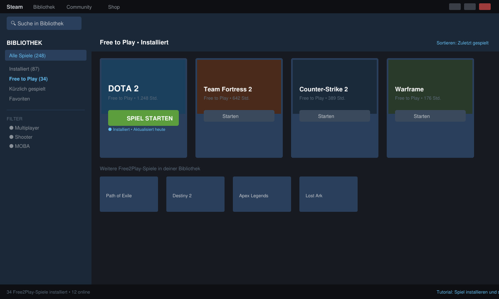Start Team Fortress 2 with Starten button
Viewport: 499px width, 299px height.
pyautogui.click(x=239, y=116)
